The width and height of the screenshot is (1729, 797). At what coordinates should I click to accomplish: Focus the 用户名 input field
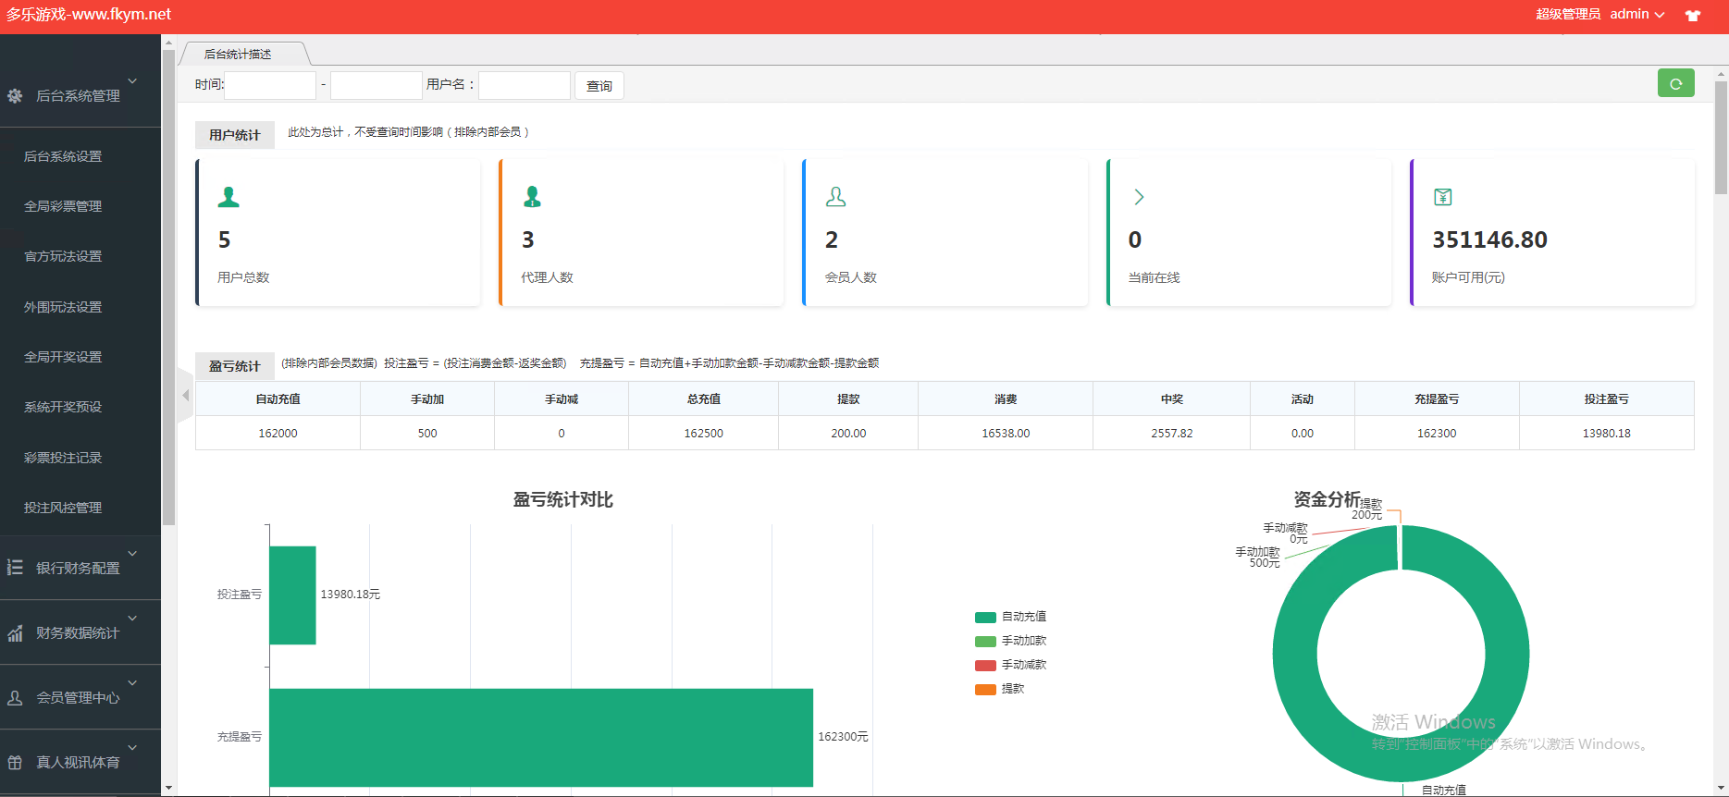click(525, 85)
